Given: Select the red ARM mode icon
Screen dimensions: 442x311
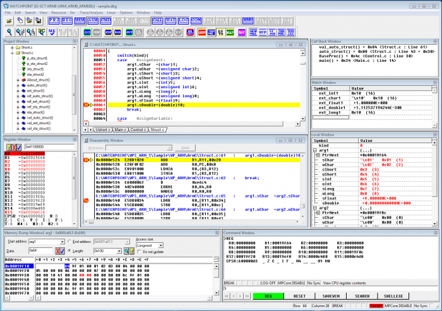Looking at the screenshot, I should (202, 32).
